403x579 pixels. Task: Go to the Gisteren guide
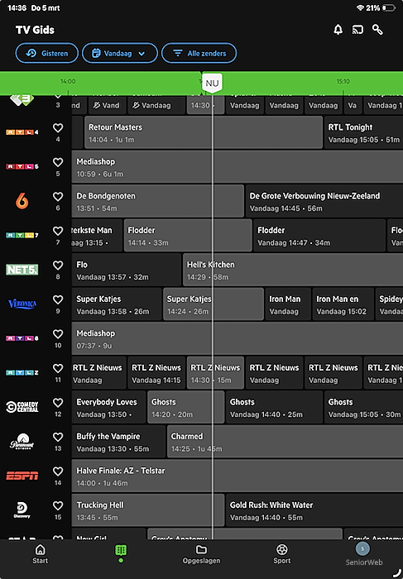47,53
